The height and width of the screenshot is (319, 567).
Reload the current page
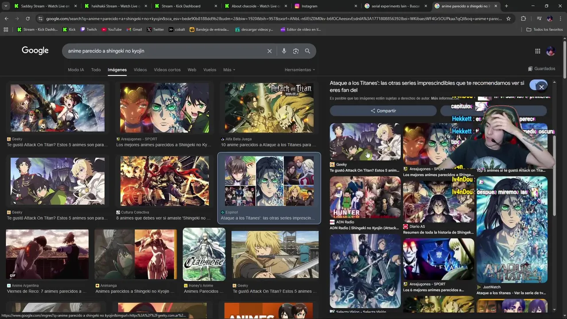(x=27, y=19)
